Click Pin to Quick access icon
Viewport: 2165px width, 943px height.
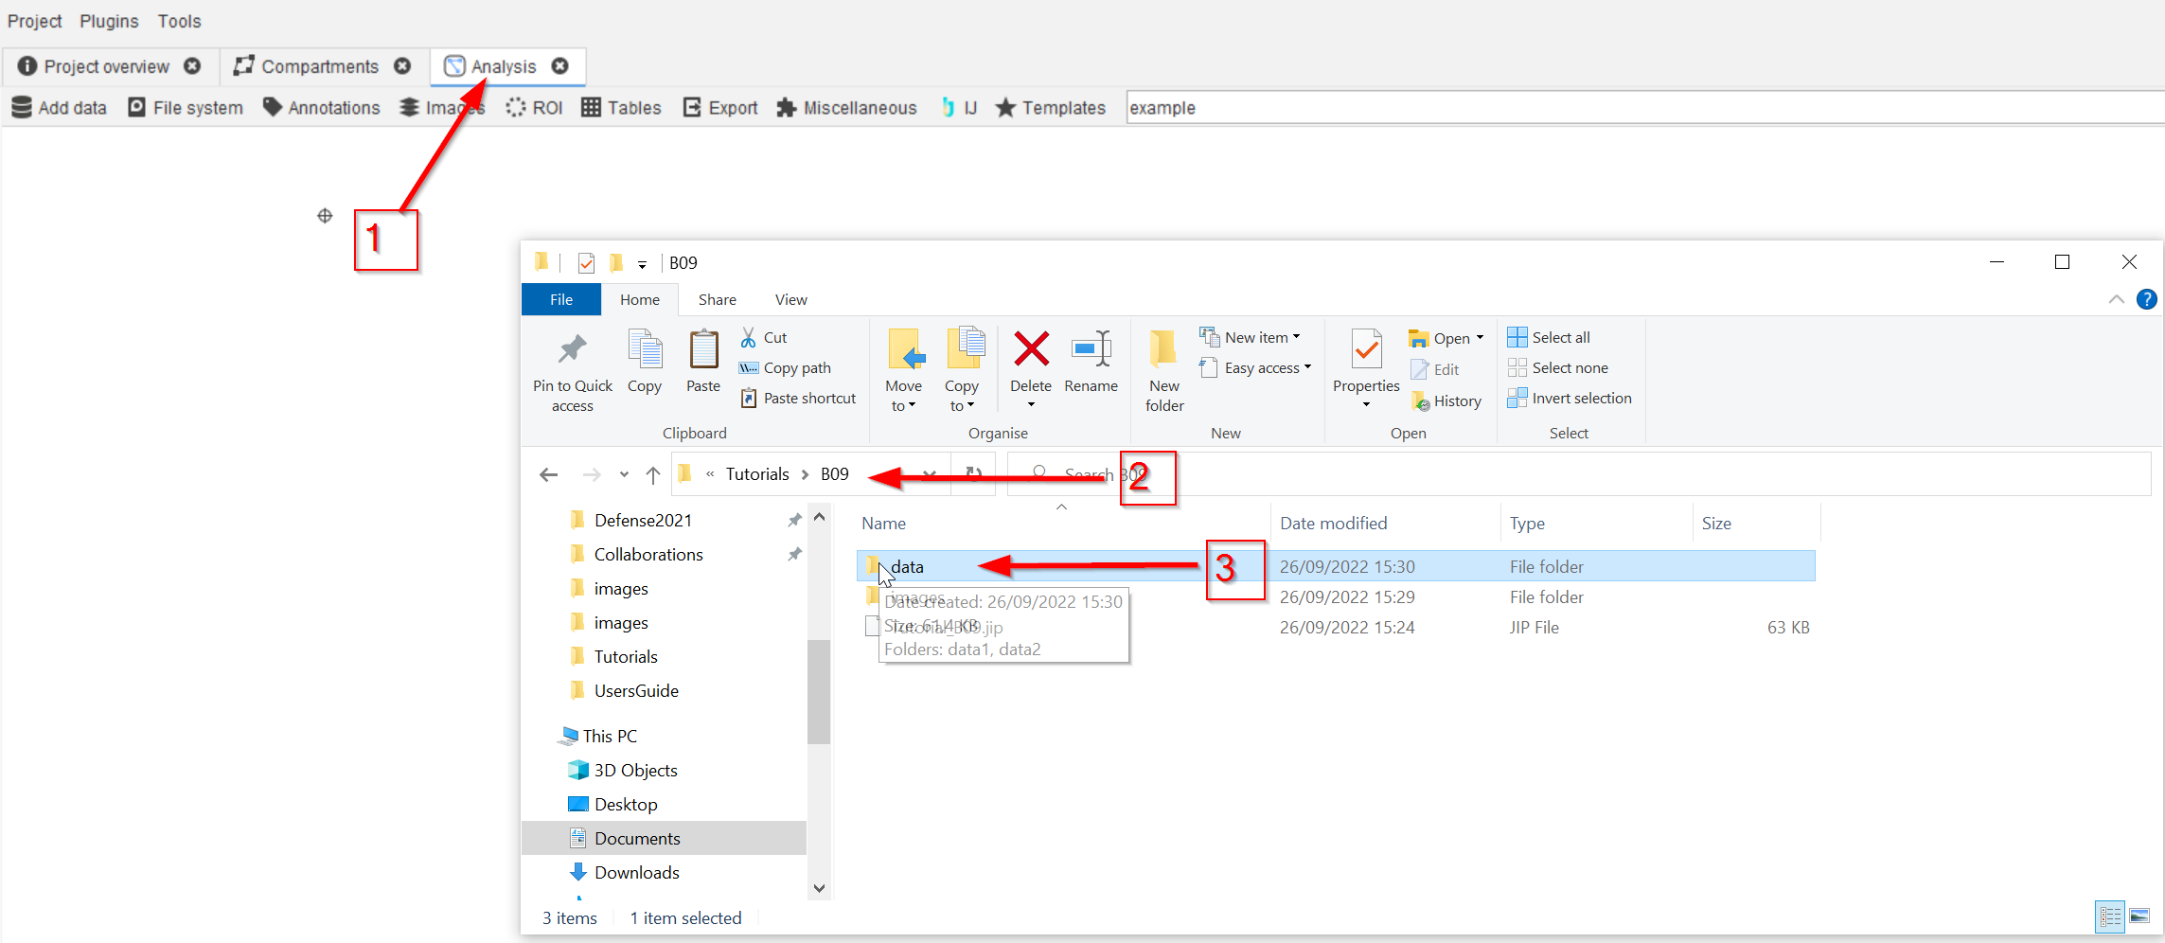(x=572, y=350)
